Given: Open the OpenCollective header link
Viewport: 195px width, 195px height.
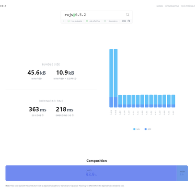Looking at the screenshot, I should tap(172, 6).
